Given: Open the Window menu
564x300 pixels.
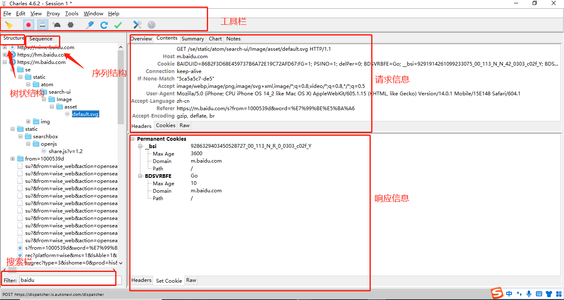Looking at the screenshot, I should [x=93, y=14].
